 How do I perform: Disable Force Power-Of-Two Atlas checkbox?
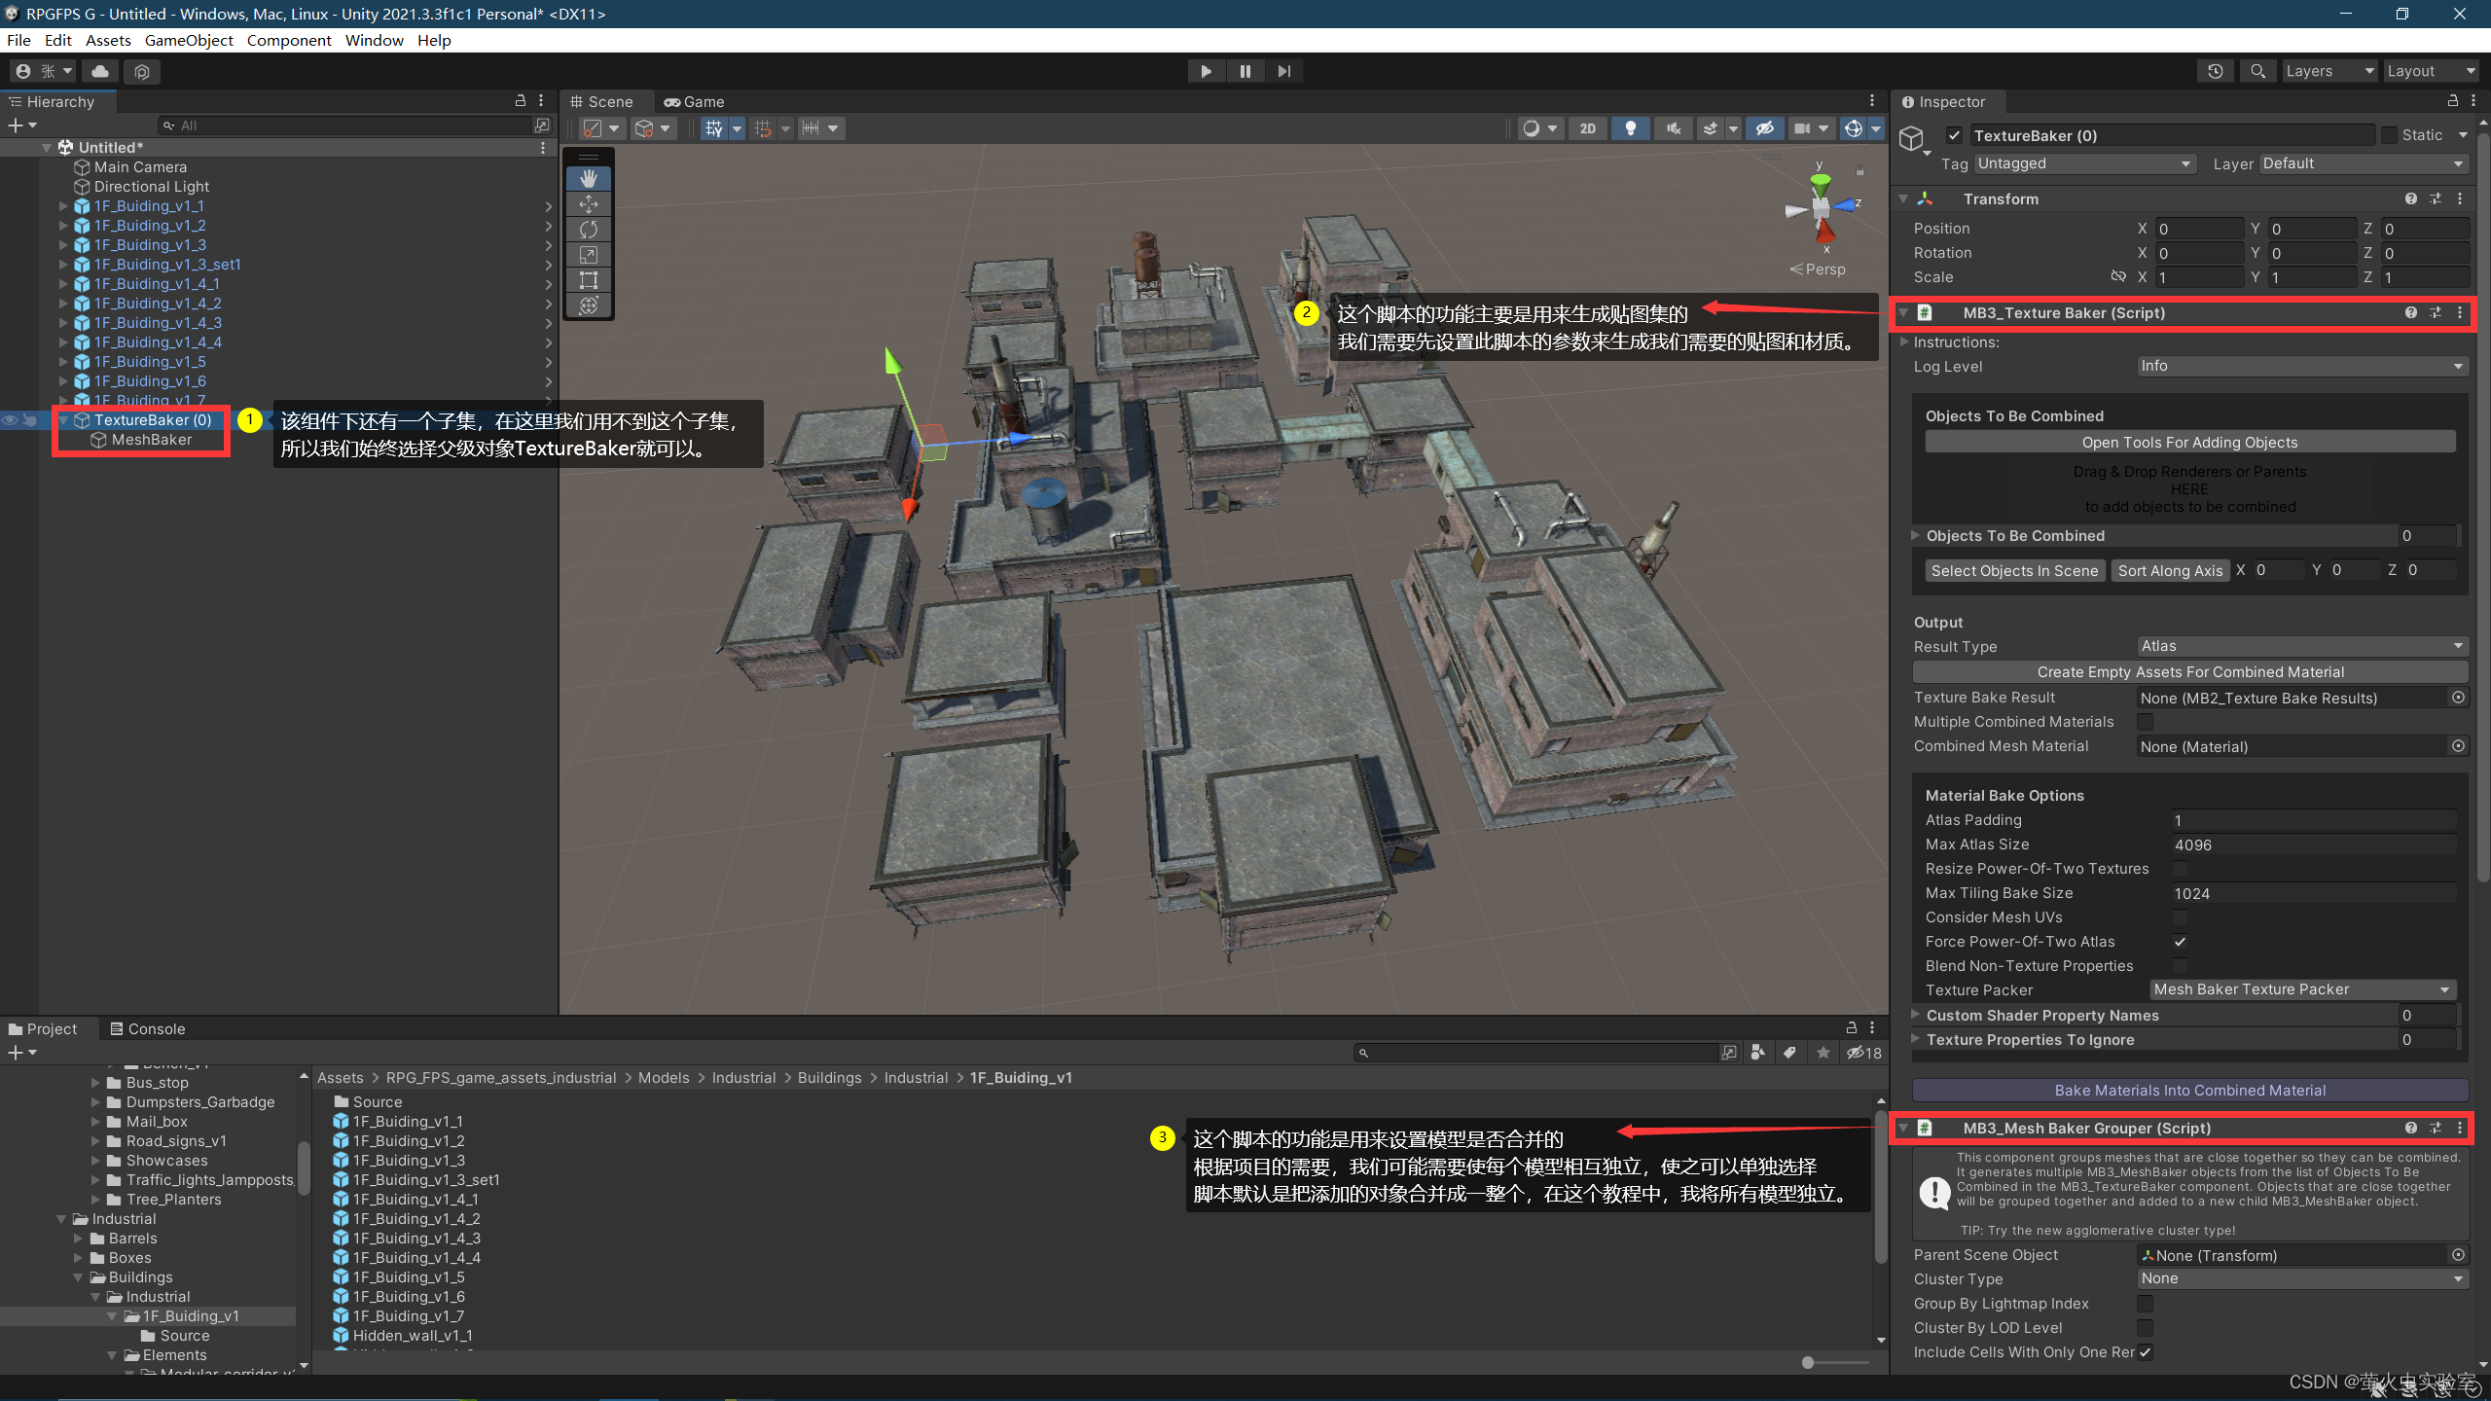[x=2181, y=942]
